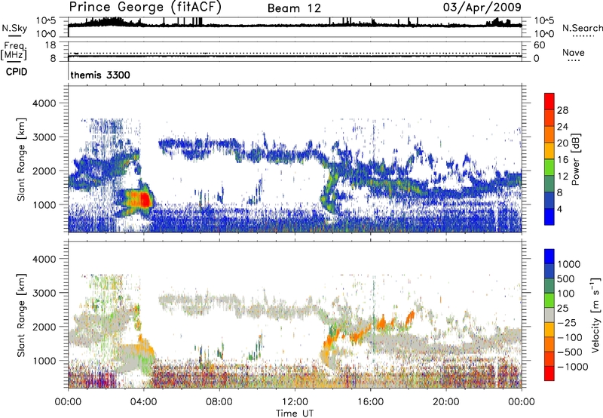Click the 'Freq. [MHz]' axis label
The width and height of the screenshot is (603, 418).
[14, 51]
